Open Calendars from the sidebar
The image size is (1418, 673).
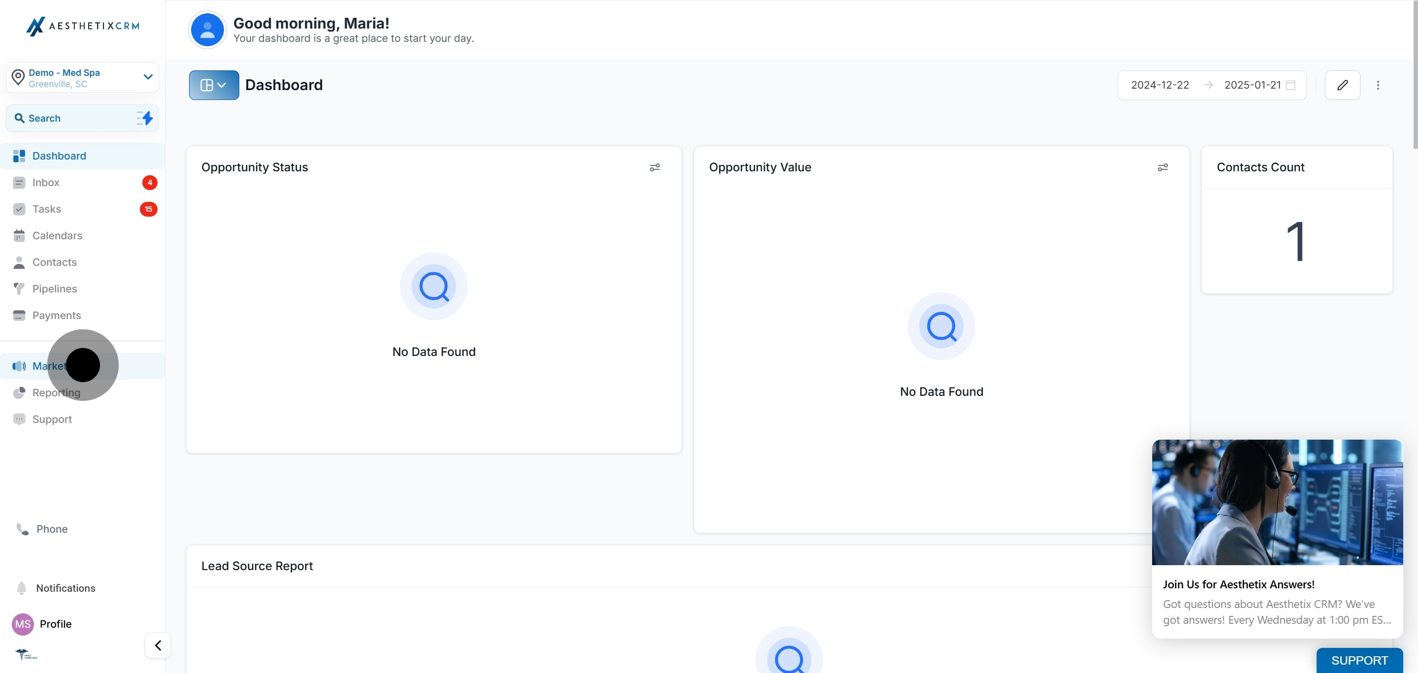pyautogui.click(x=57, y=235)
